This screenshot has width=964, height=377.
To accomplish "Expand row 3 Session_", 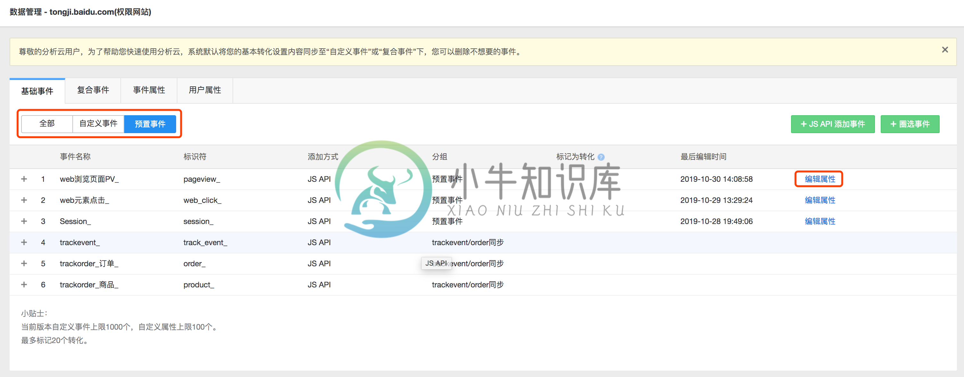I will (24, 221).
